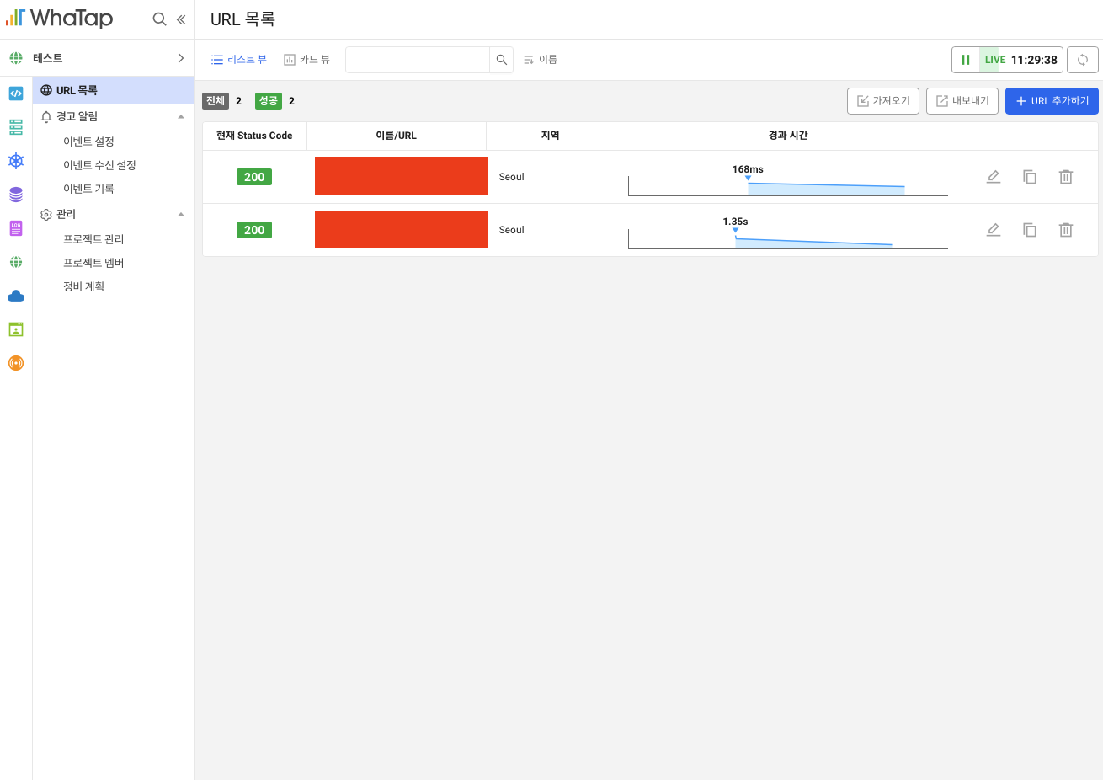Filter by 전체 status badge

(x=216, y=101)
